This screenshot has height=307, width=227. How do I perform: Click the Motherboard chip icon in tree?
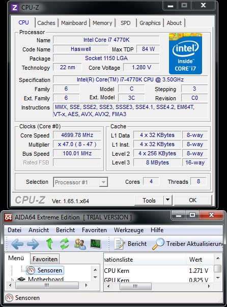coord(21,279)
